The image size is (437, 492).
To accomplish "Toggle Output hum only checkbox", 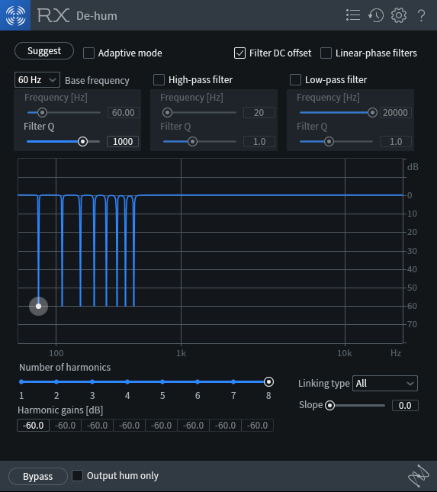I will tap(78, 476).
